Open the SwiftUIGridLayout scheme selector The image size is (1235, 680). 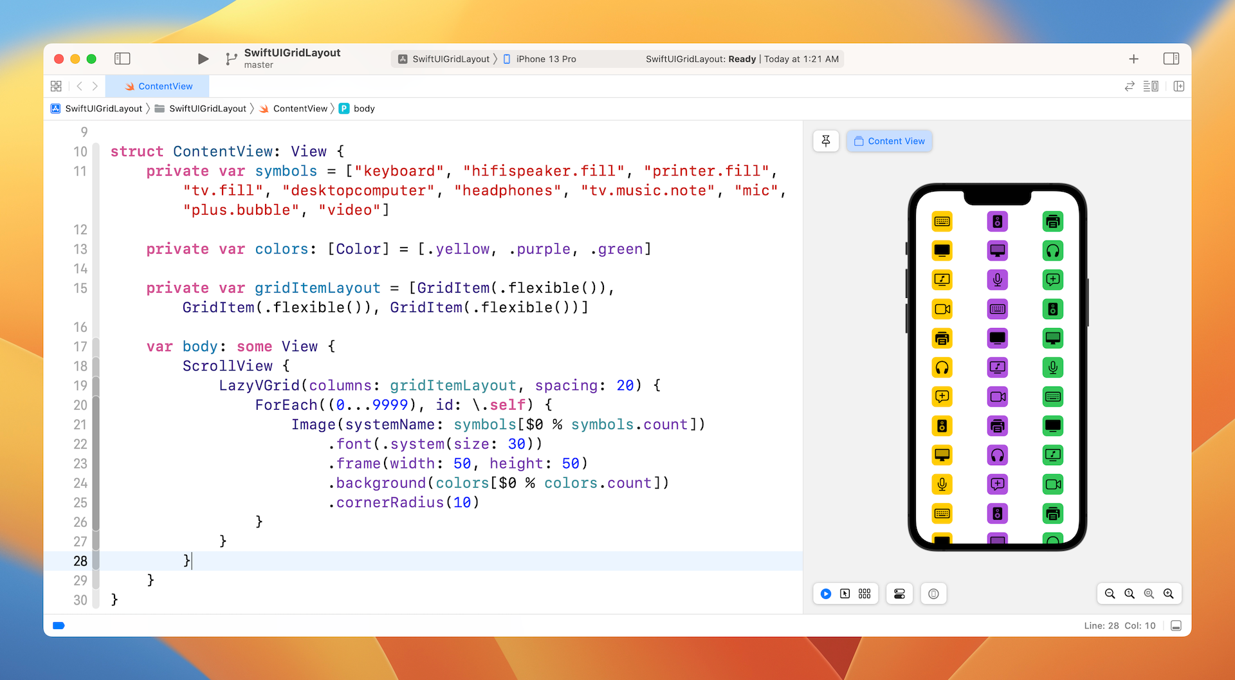(x=450, y=59)
